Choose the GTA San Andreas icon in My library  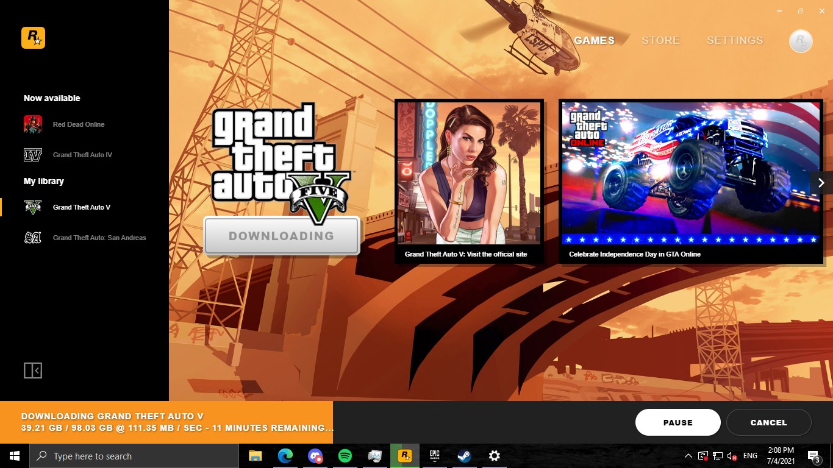click(x=33, y=238)
